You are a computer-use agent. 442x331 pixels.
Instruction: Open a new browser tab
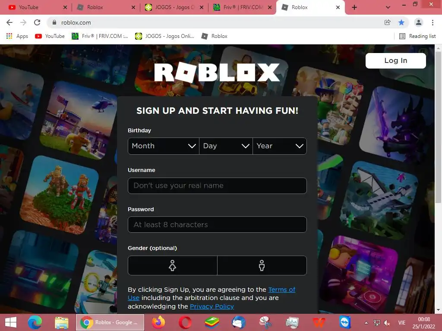click(x=354, y=7)
